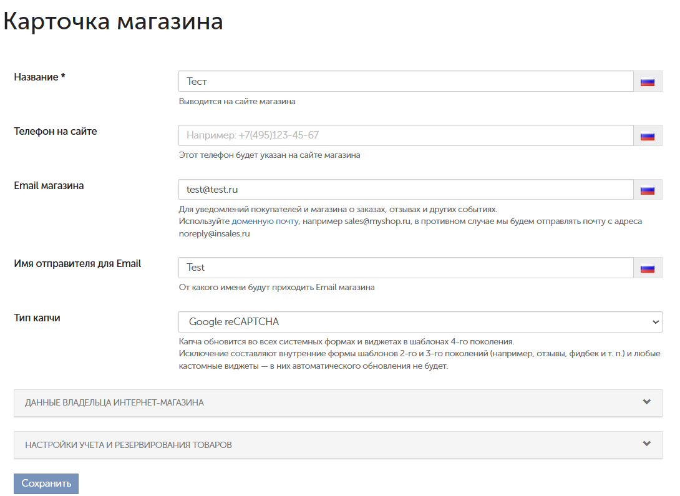Click the Russian flag beside the Название field

tap(648, 82)
